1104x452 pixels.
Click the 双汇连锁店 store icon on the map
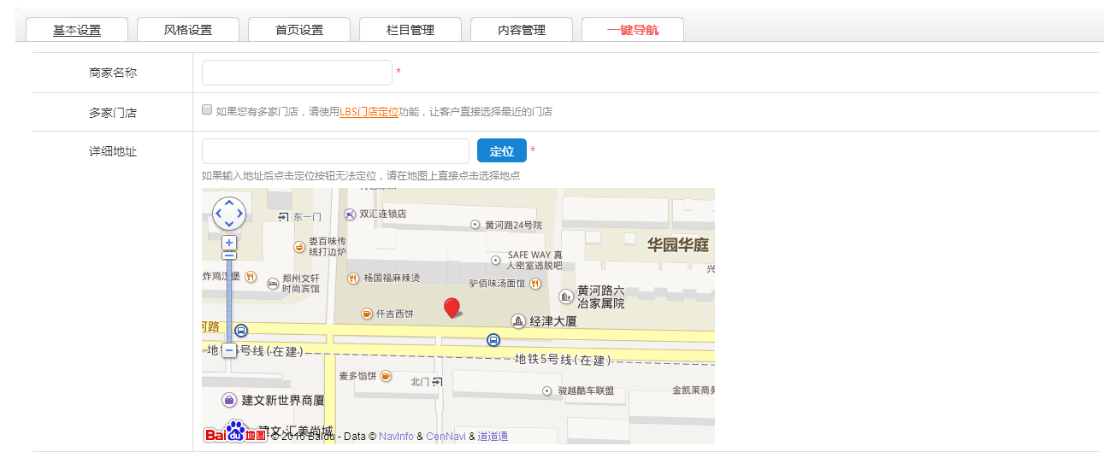point(349,214)
